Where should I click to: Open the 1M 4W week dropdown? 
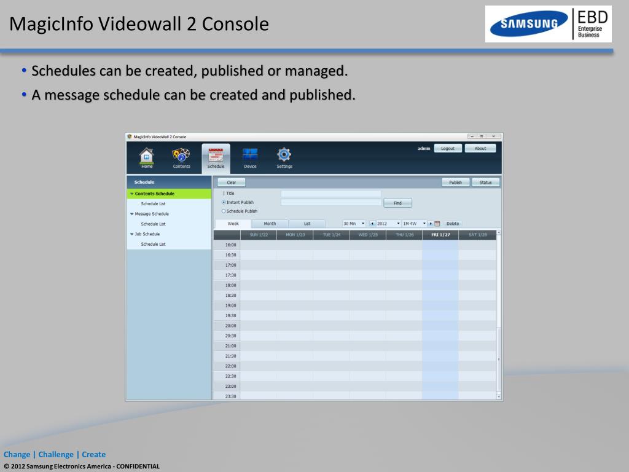414,224
